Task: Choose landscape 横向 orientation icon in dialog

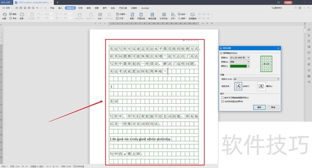Action: [x=262, y=86]
